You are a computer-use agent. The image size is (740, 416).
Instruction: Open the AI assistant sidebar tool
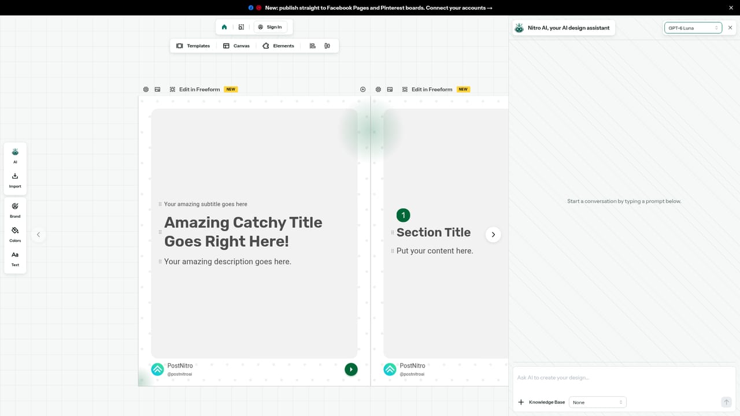[x=15, y=155]
